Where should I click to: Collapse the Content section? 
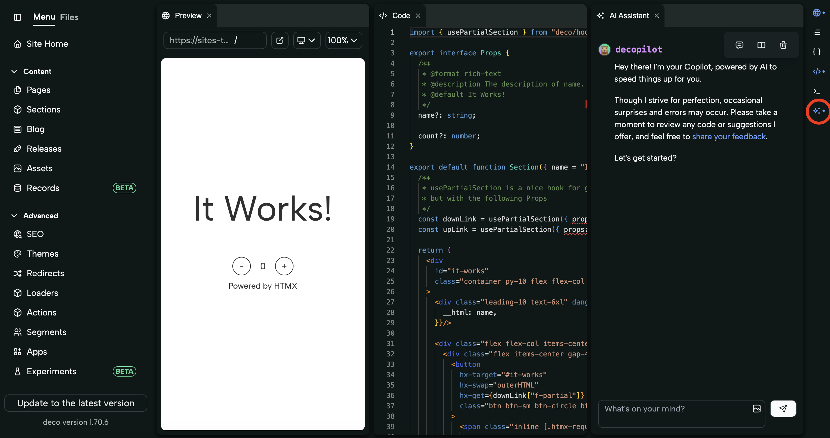click(14, 72)
